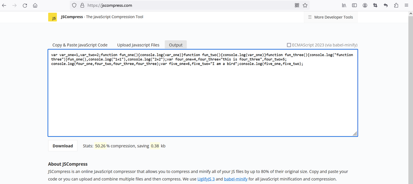This screenshot has height=184, width=413.
Task: Reload the page
Action: coord(25,5)
